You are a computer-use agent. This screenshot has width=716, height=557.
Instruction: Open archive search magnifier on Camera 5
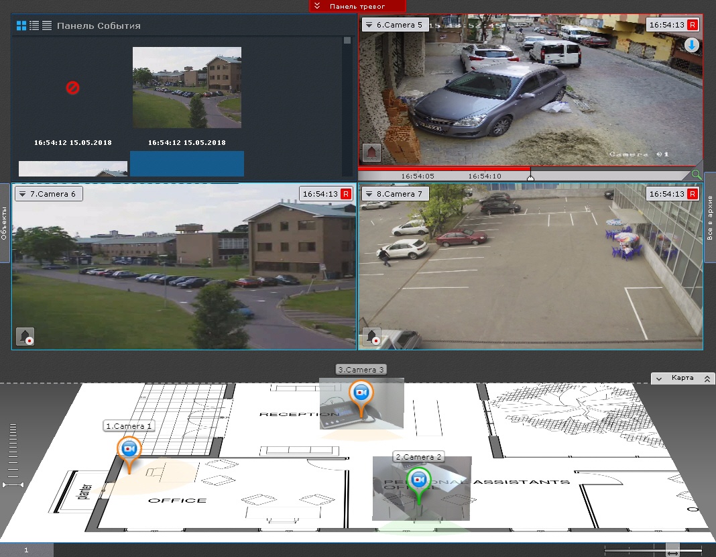click(697, 175)
